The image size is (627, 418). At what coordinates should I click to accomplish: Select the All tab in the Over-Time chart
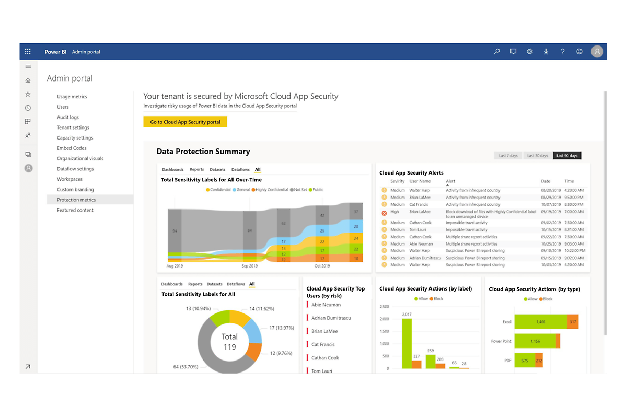pyautogui.click(x=258, y=169)
